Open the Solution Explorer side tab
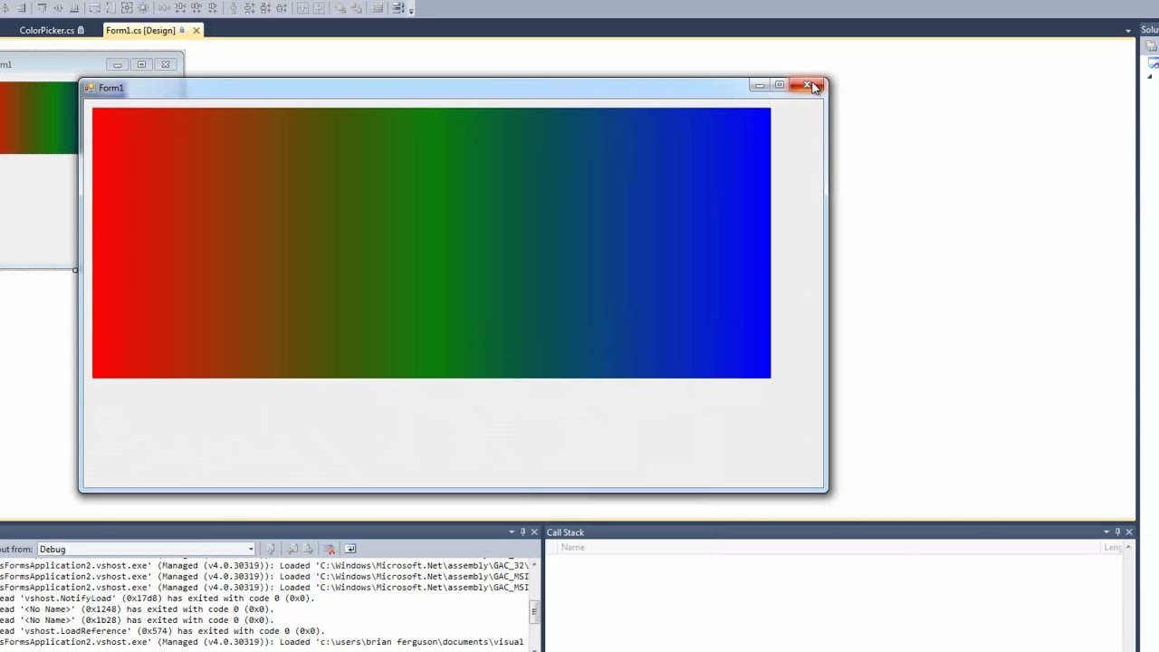This screenshot has width=1159, height=652. 1149,30
